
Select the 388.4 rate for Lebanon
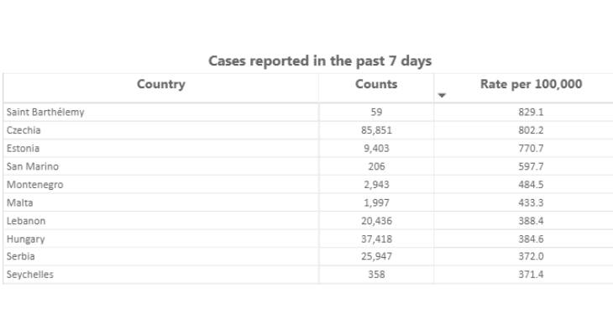tap(531, 221)
